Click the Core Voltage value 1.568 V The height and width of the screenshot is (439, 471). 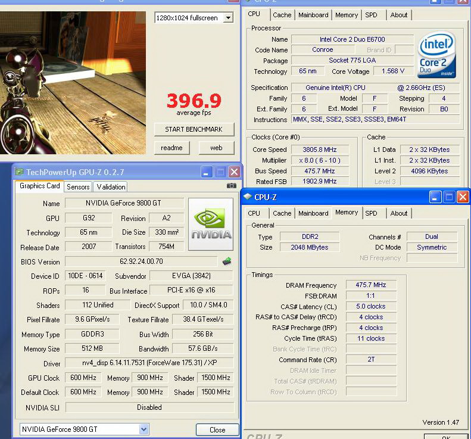click(x=393, y=71)
